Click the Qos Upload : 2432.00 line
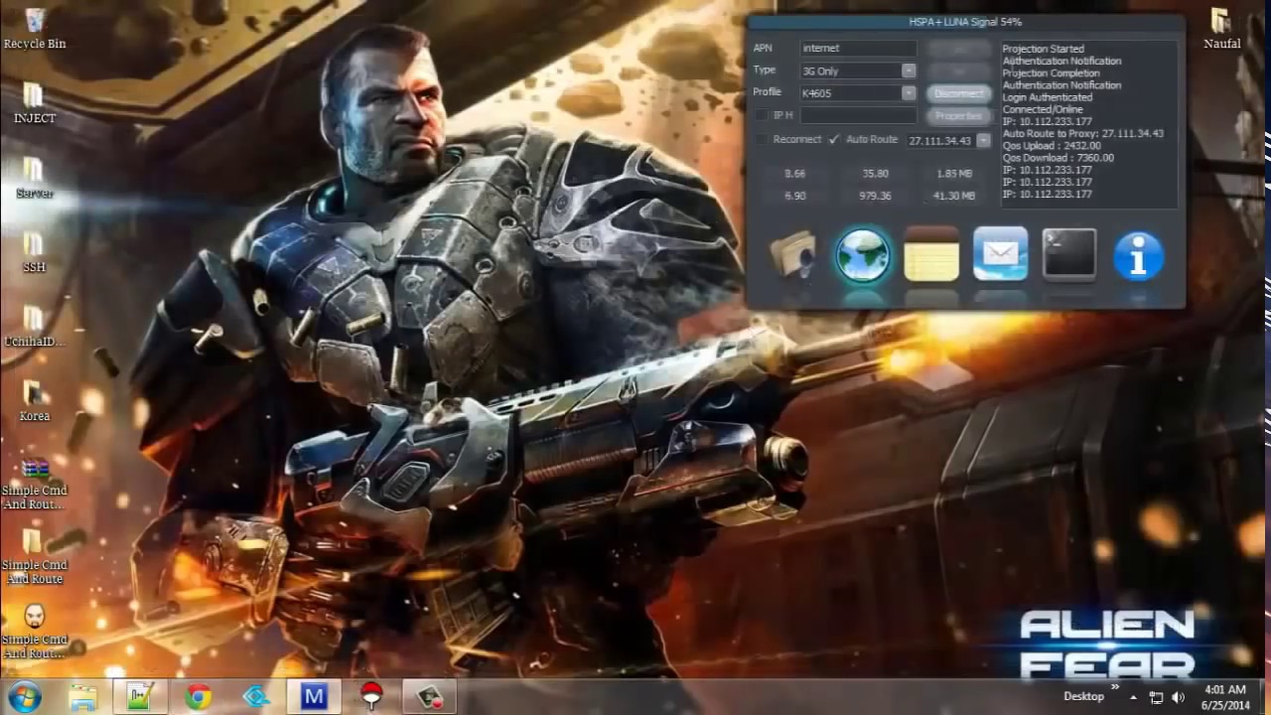Screen dimensions: 1271x715 point(1052,146)
